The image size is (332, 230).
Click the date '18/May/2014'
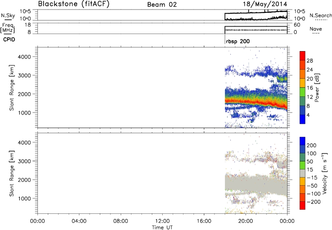pos(265,4)
